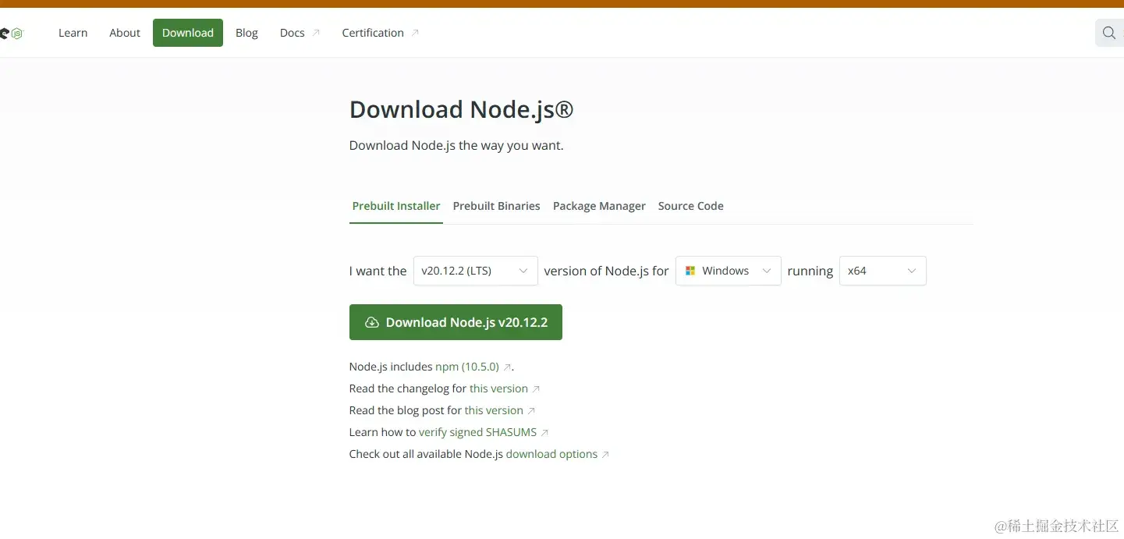Click the Node.js logo in the header
The width and height of the screenshot is (1124, 539).
coord(12,33)
